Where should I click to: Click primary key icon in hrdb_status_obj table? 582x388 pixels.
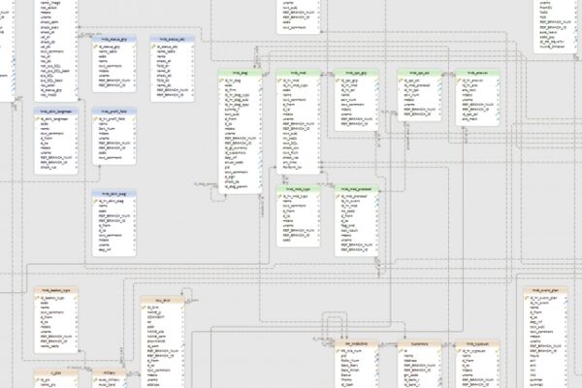154,47
